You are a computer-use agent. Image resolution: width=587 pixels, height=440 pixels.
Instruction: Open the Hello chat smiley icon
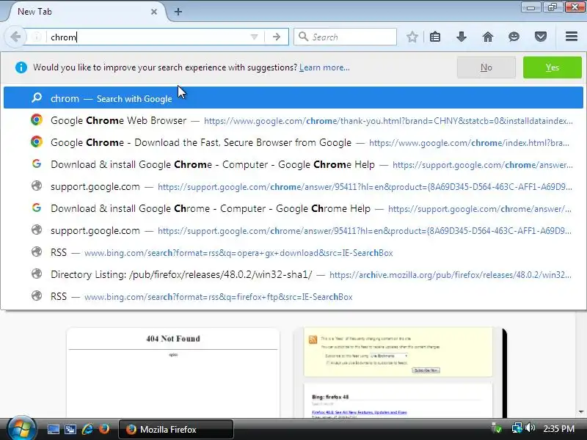(x=514, y=37)
